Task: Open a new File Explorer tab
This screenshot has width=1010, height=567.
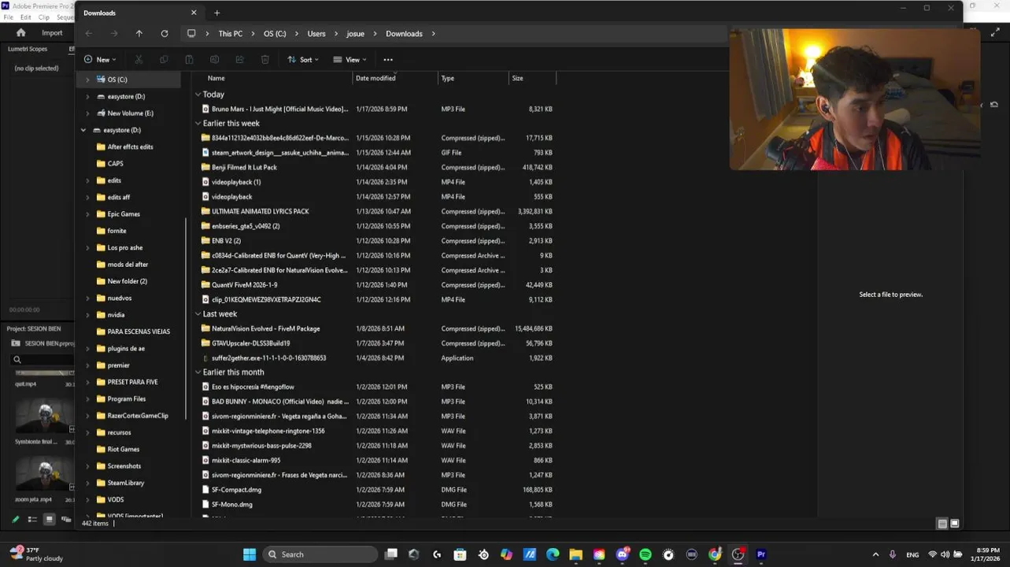Action: (x=217, y=13)
